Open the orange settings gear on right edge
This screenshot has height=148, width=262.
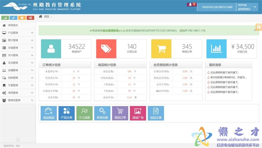point(259,27)
